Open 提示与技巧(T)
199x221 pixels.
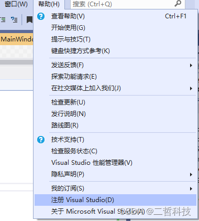(115, 39)
